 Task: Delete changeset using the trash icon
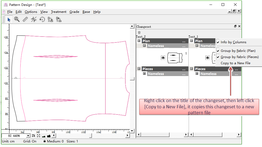139,33
